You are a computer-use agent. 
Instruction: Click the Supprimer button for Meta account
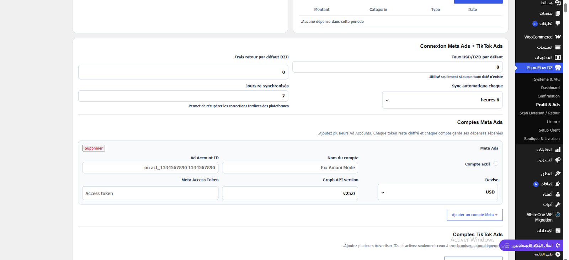(x=94, y=148)
